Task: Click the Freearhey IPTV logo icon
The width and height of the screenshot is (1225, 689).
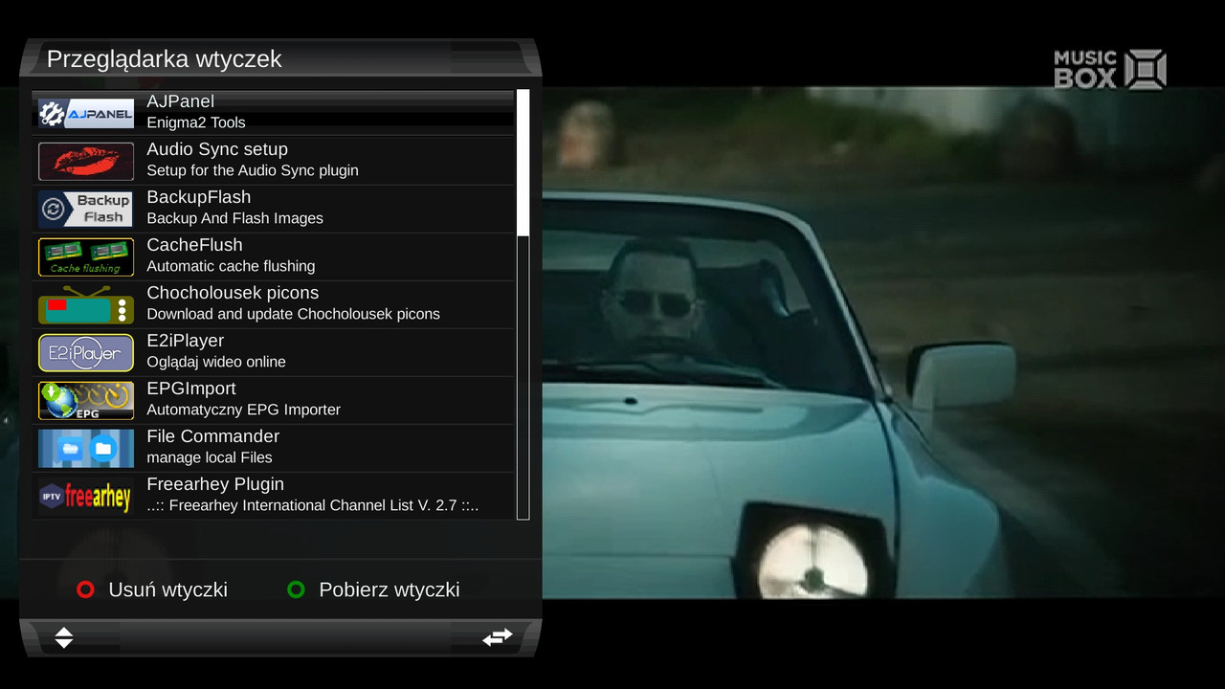Action: 86,497
